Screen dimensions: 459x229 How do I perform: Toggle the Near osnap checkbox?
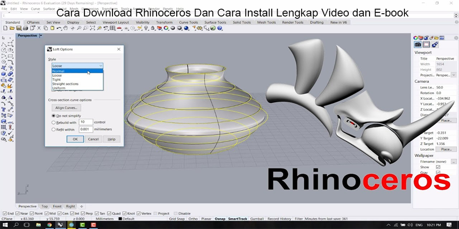17,213
